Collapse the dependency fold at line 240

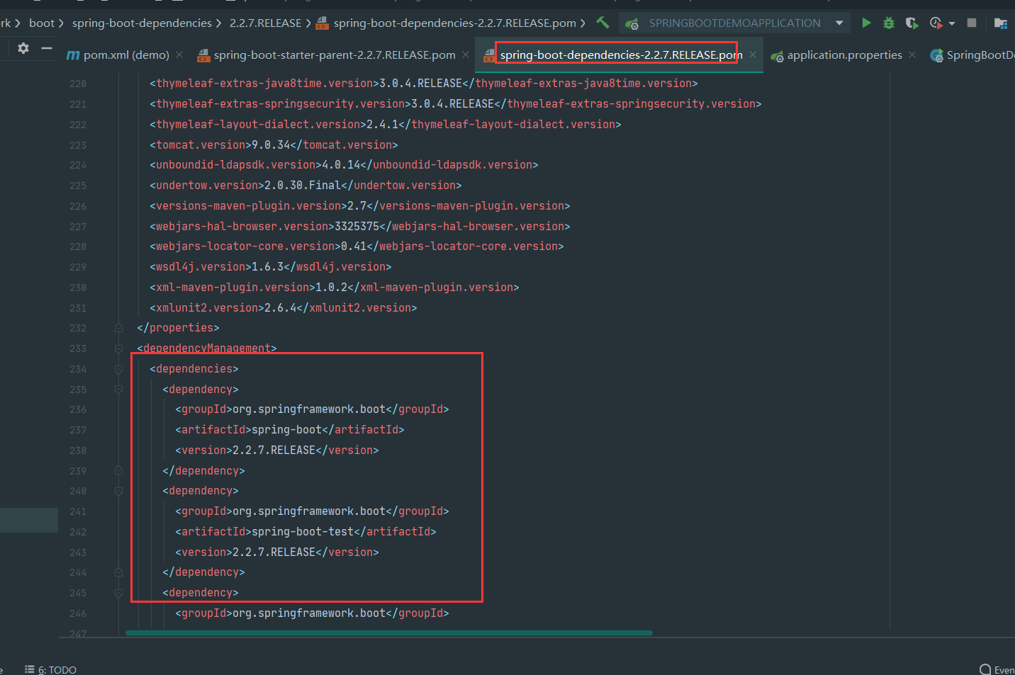[x=118, y=491]
